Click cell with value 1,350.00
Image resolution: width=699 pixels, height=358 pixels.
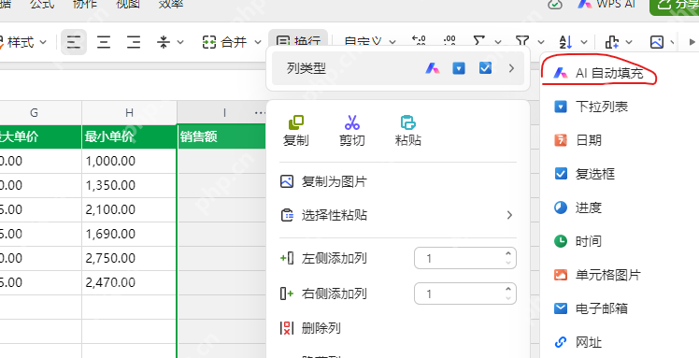129,185
